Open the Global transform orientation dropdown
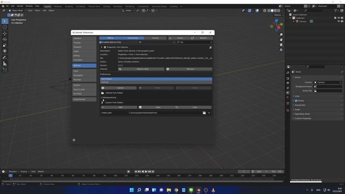Image resolution: width=345 pixels, height=194 pixels. pos(128,11)
